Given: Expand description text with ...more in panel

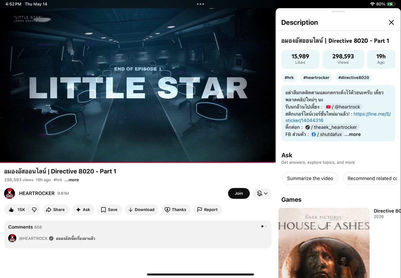Looking at the screenshot, I should [353, 134].
